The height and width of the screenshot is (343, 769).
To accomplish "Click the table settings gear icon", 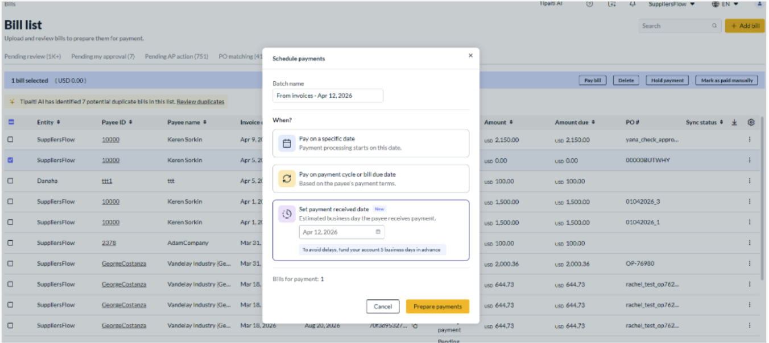I will tap(751, 122).
